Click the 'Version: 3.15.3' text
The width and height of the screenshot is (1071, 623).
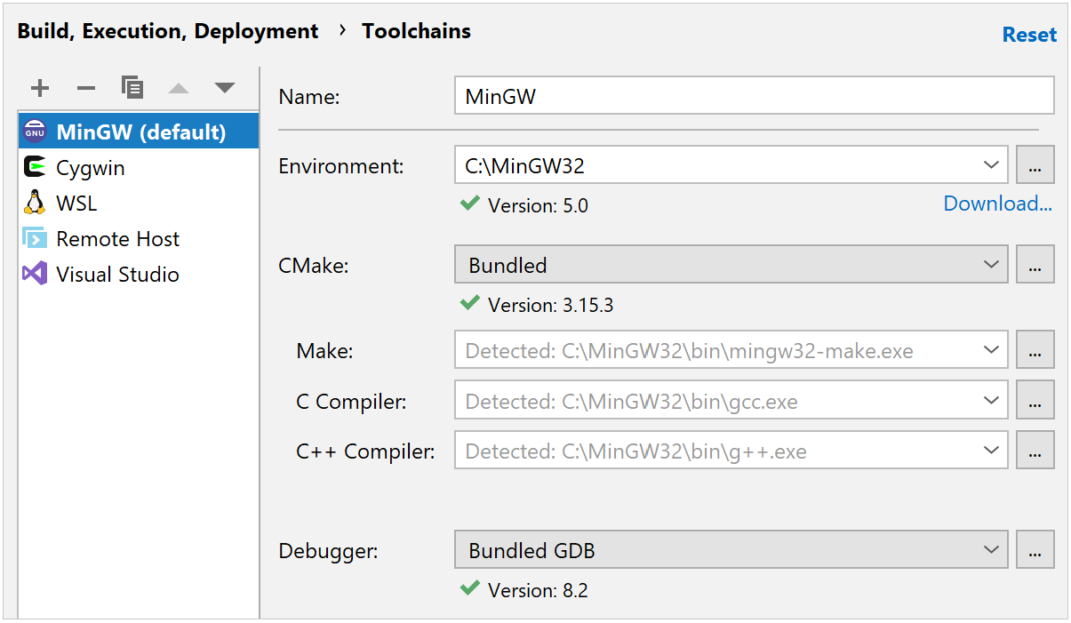[550, 305]
